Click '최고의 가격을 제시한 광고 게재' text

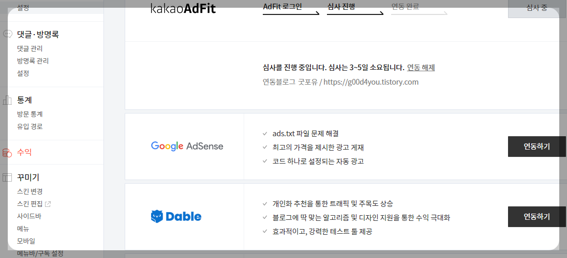tap(318, 147)
